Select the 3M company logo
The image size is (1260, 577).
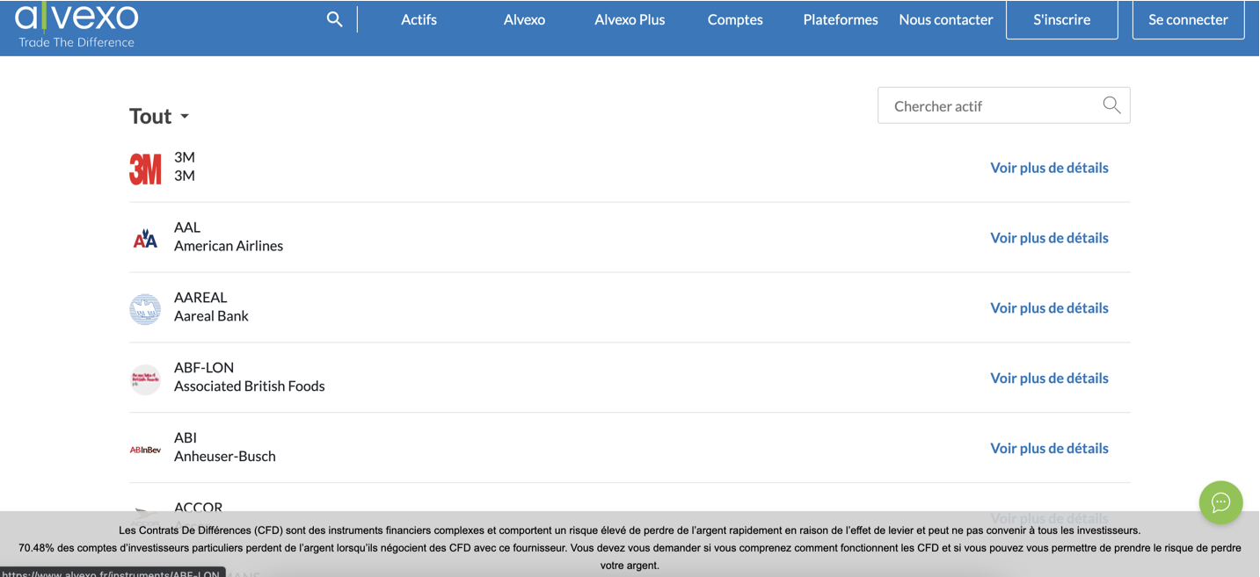pyautogui.click(x=145, y=168)
